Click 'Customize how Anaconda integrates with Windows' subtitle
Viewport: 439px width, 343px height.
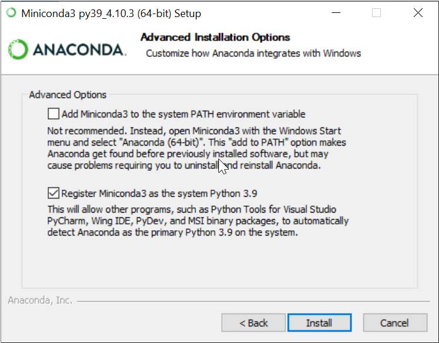[254, 53]
